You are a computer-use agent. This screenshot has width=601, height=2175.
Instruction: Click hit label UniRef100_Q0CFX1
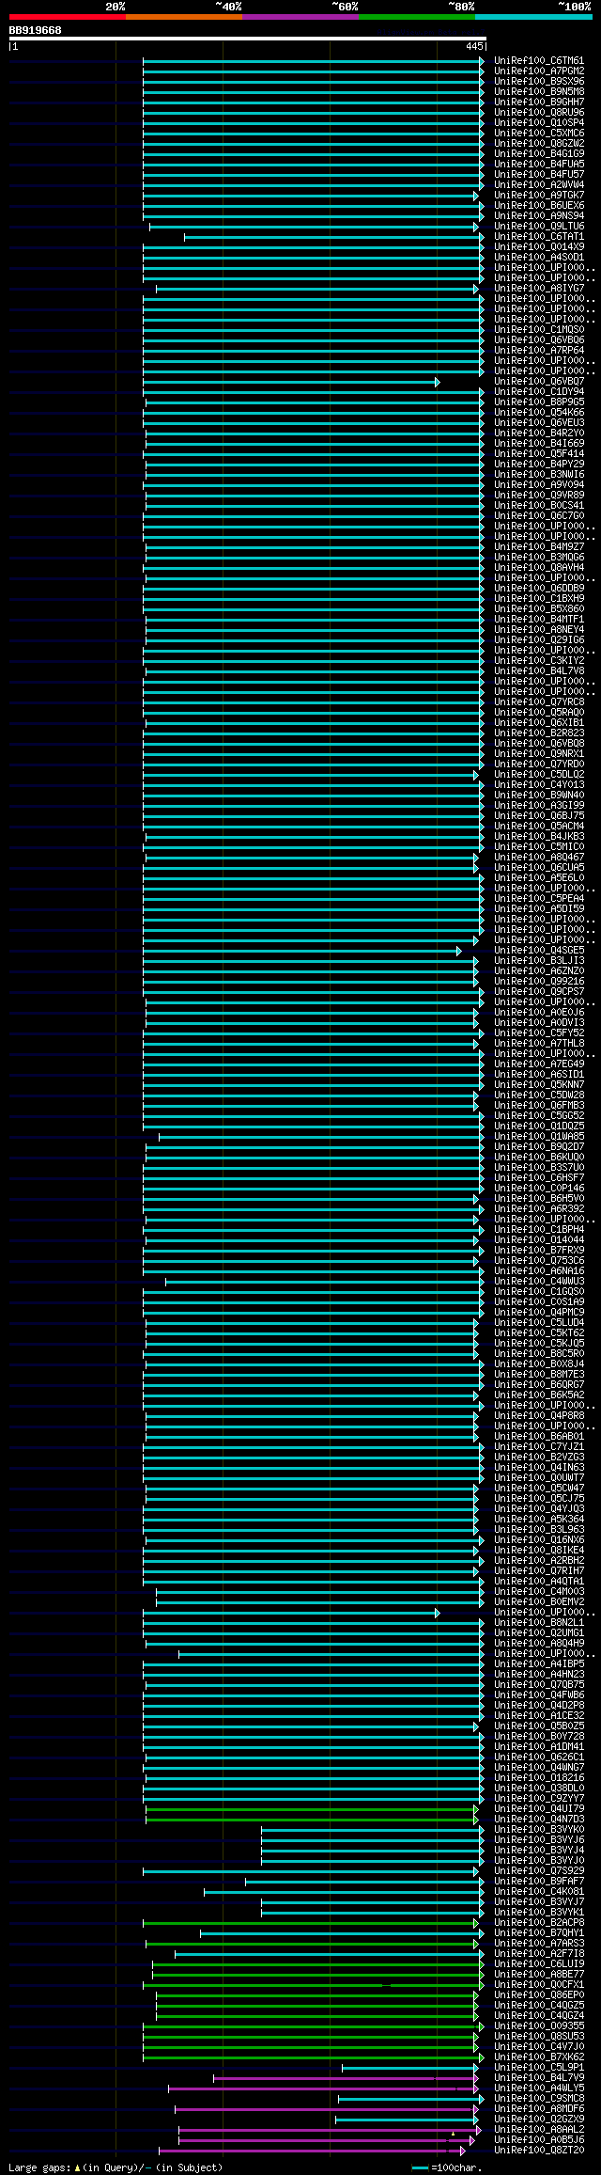[539, 1985]
